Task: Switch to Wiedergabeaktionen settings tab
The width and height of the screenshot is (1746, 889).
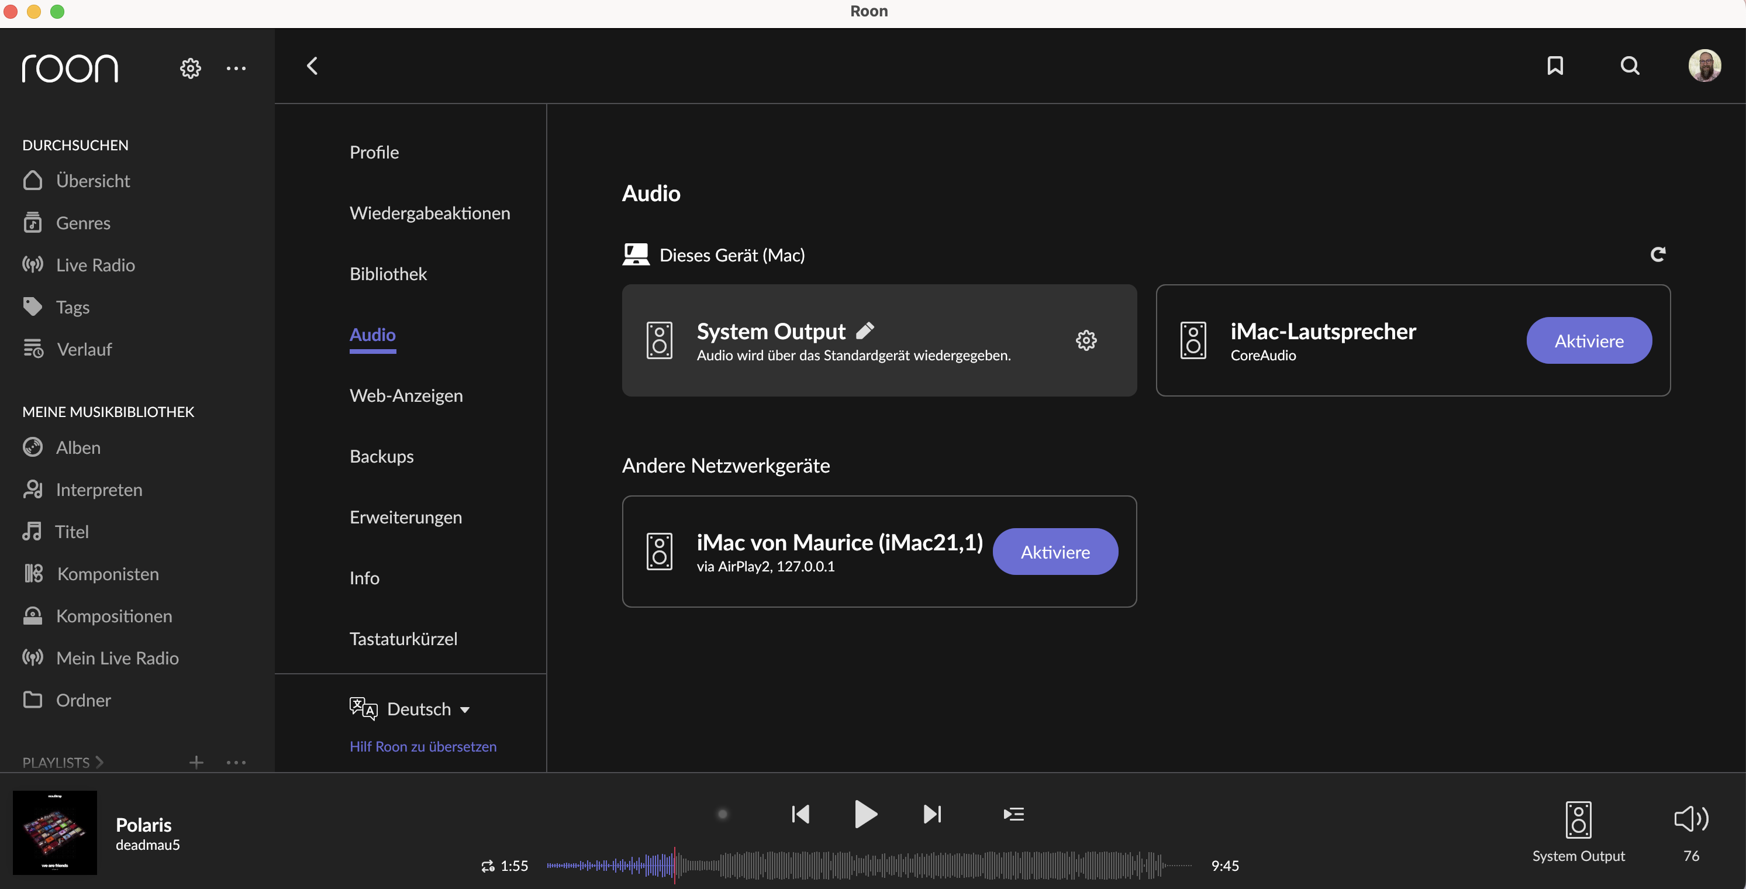Action: tap(430, 213)
